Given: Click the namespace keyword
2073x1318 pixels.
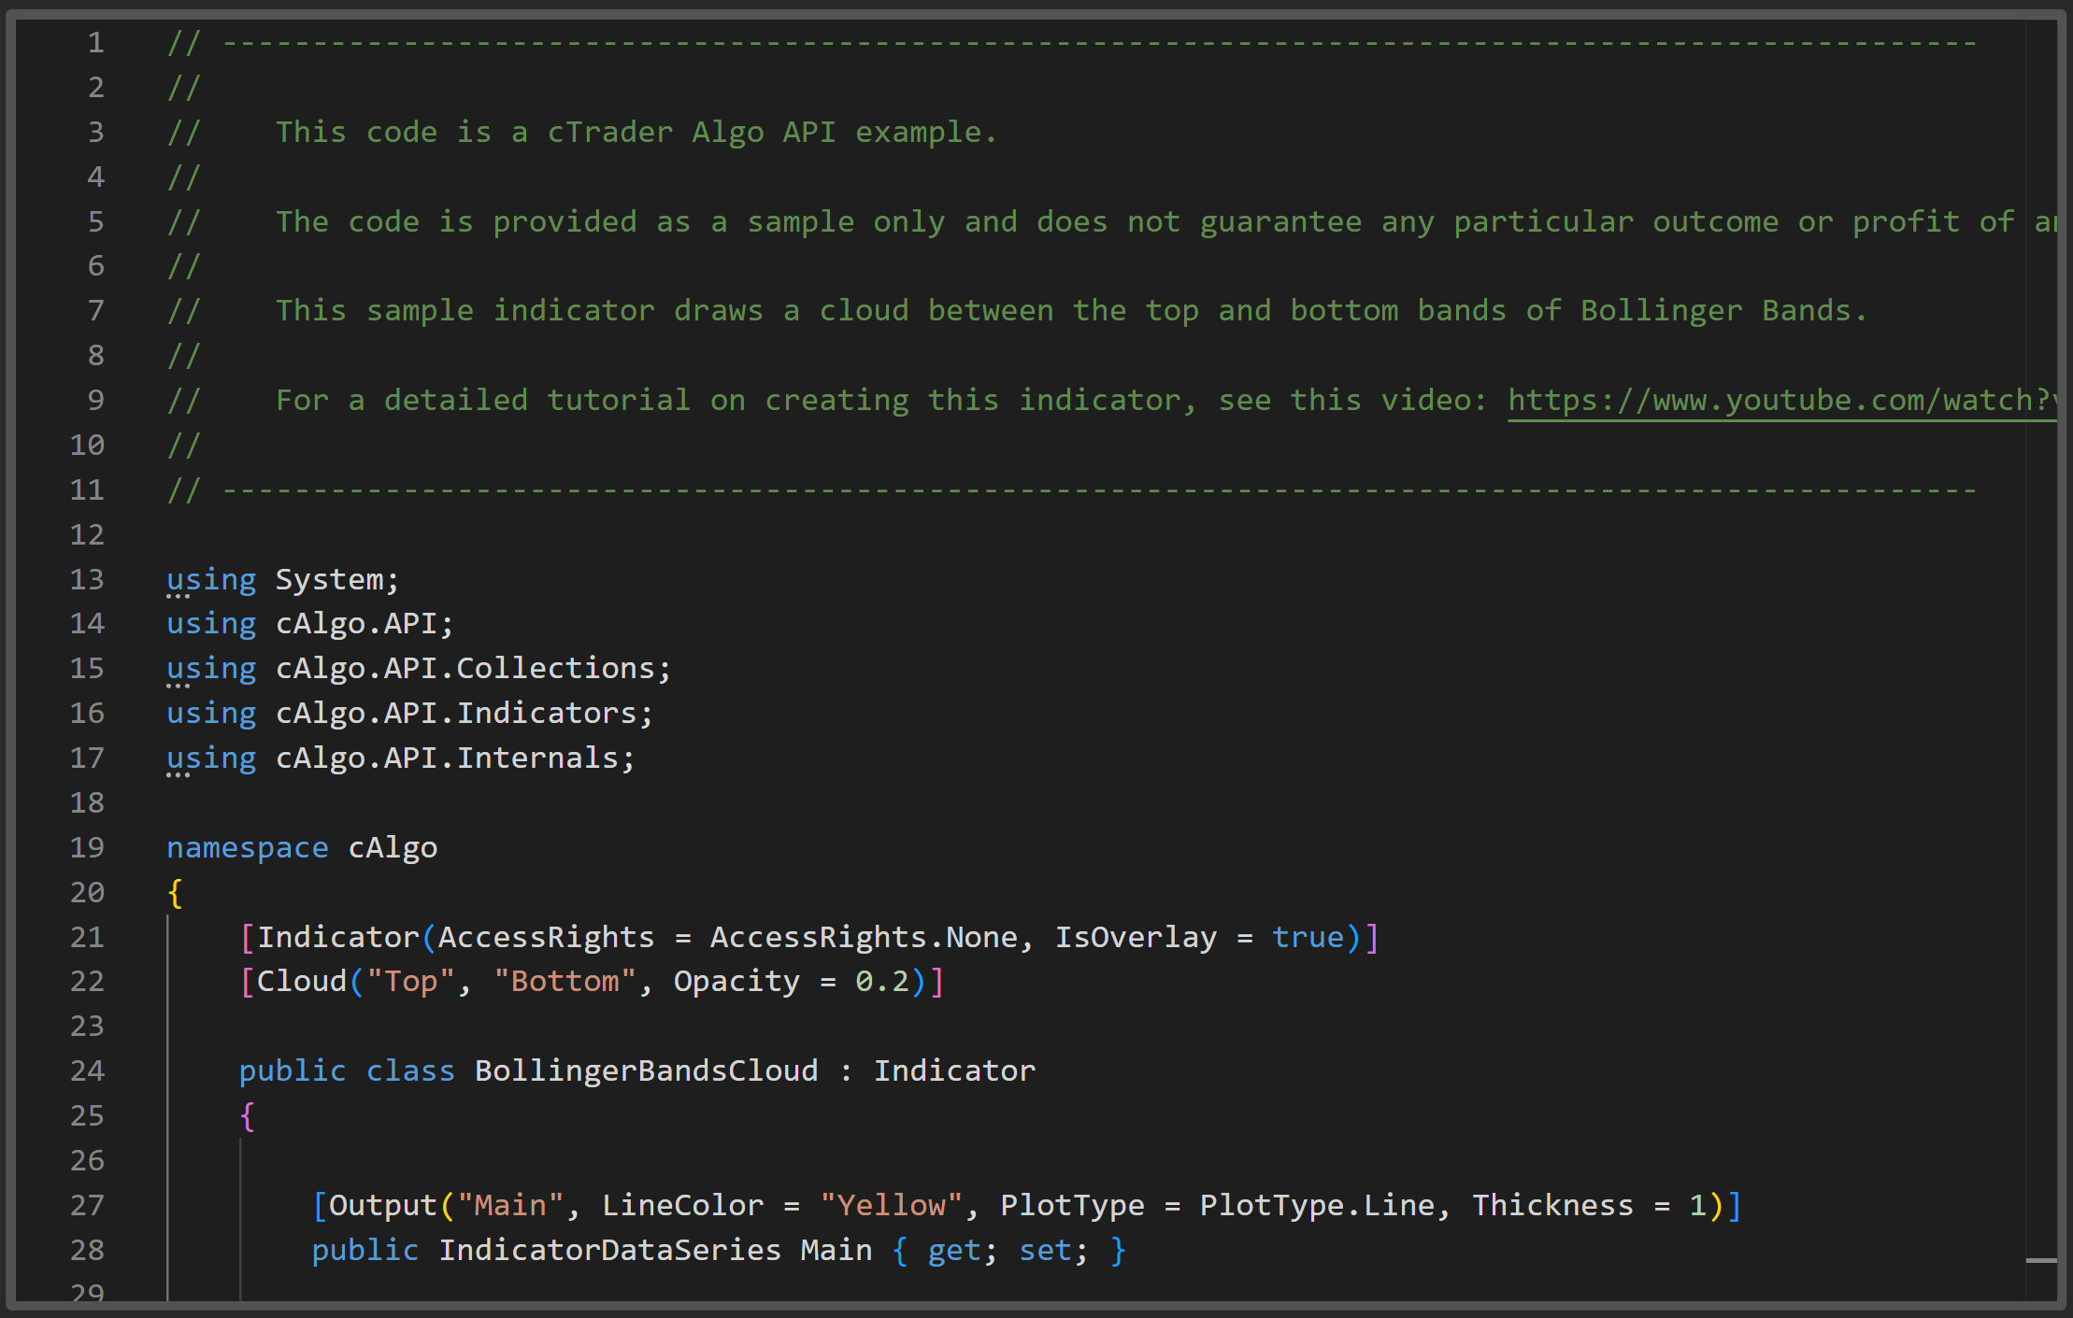Looking at the screenshot, I should (x=247, y=848).
